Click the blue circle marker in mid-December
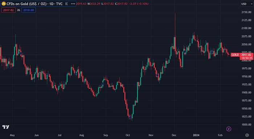 coord(185,52)
